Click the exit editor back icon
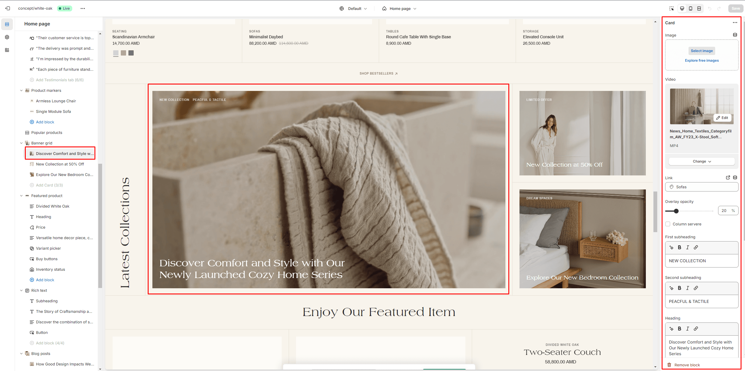Viewport: 745px width, 371px height. pos(8,8)
